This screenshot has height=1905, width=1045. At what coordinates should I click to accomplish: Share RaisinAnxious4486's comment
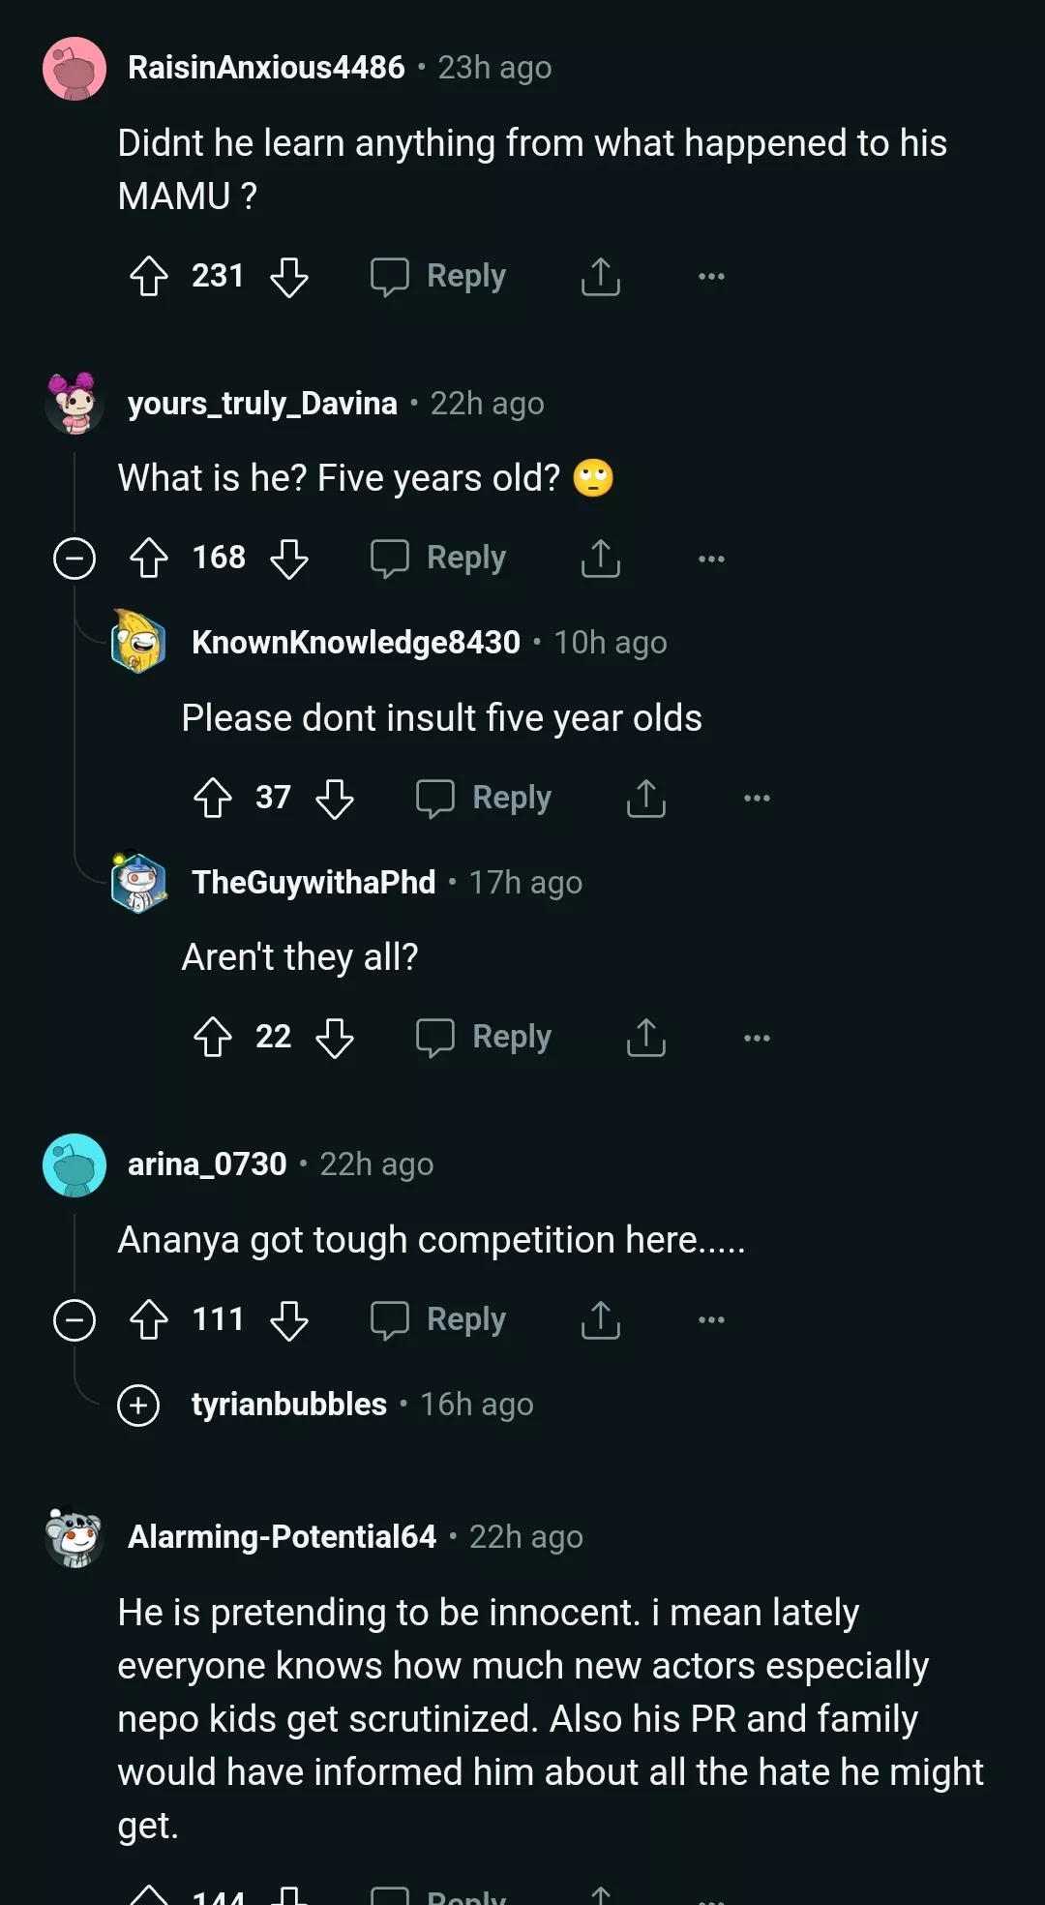click(x=600, y=276)
